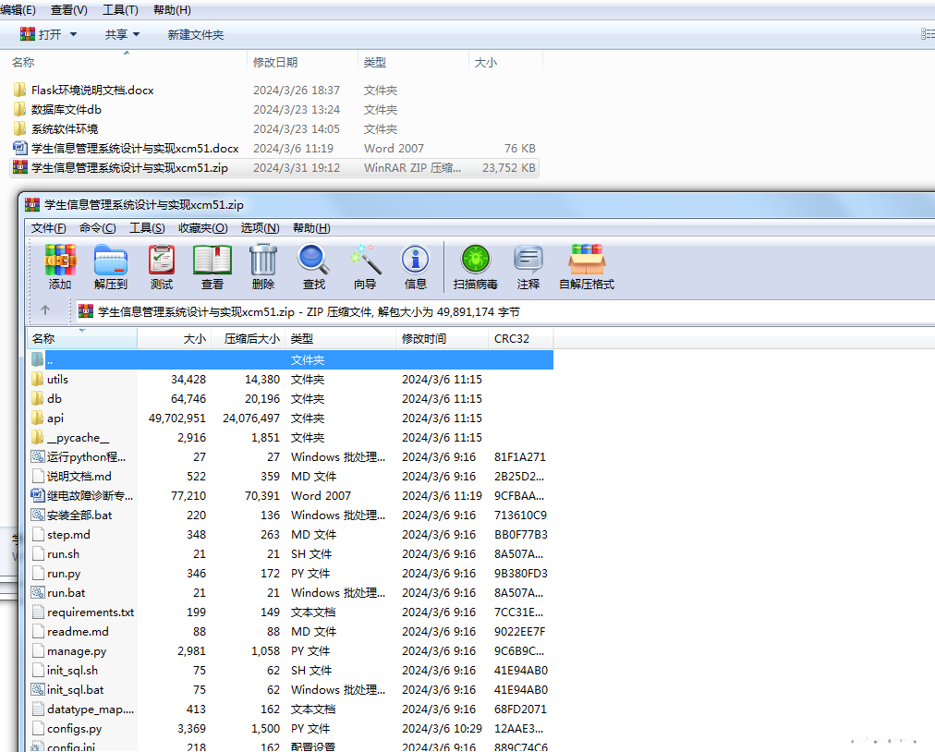Click the Info (信息) icon
This screenshot has width=935, height=752.
point(415,260)
